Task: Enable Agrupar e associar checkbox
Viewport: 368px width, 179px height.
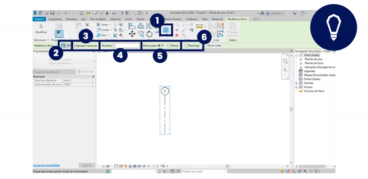Action: pyautogui.click(x=74, y=46)
